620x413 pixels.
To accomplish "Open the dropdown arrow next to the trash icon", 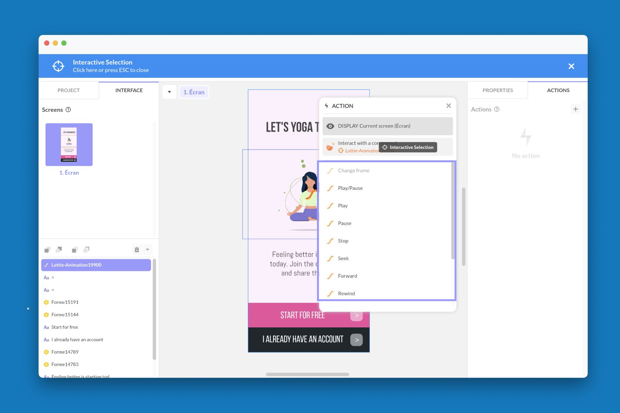I will pos(147,250).
